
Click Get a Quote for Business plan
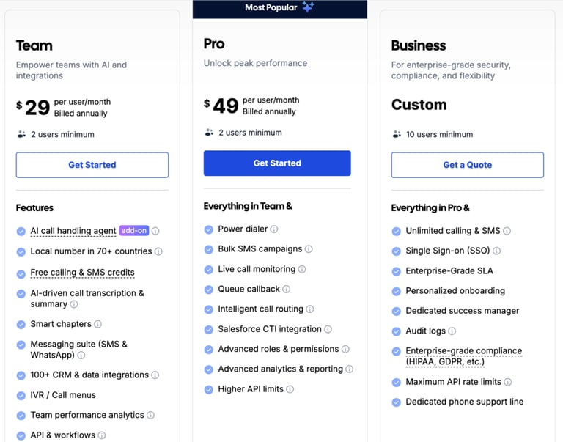pyautogui.click(x=468, y=165)
